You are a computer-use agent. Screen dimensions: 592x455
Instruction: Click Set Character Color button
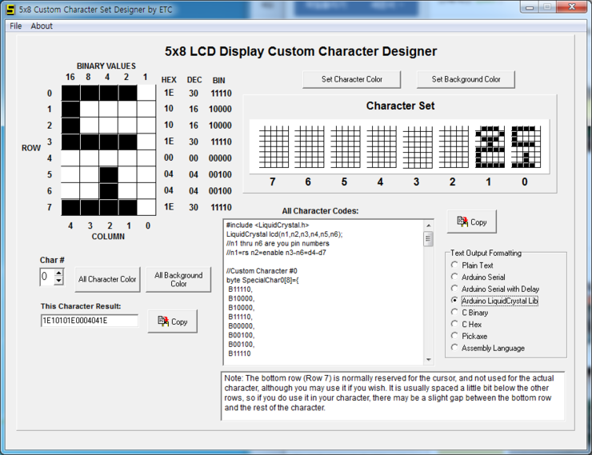pyautogui.click(x=352, y=79)
